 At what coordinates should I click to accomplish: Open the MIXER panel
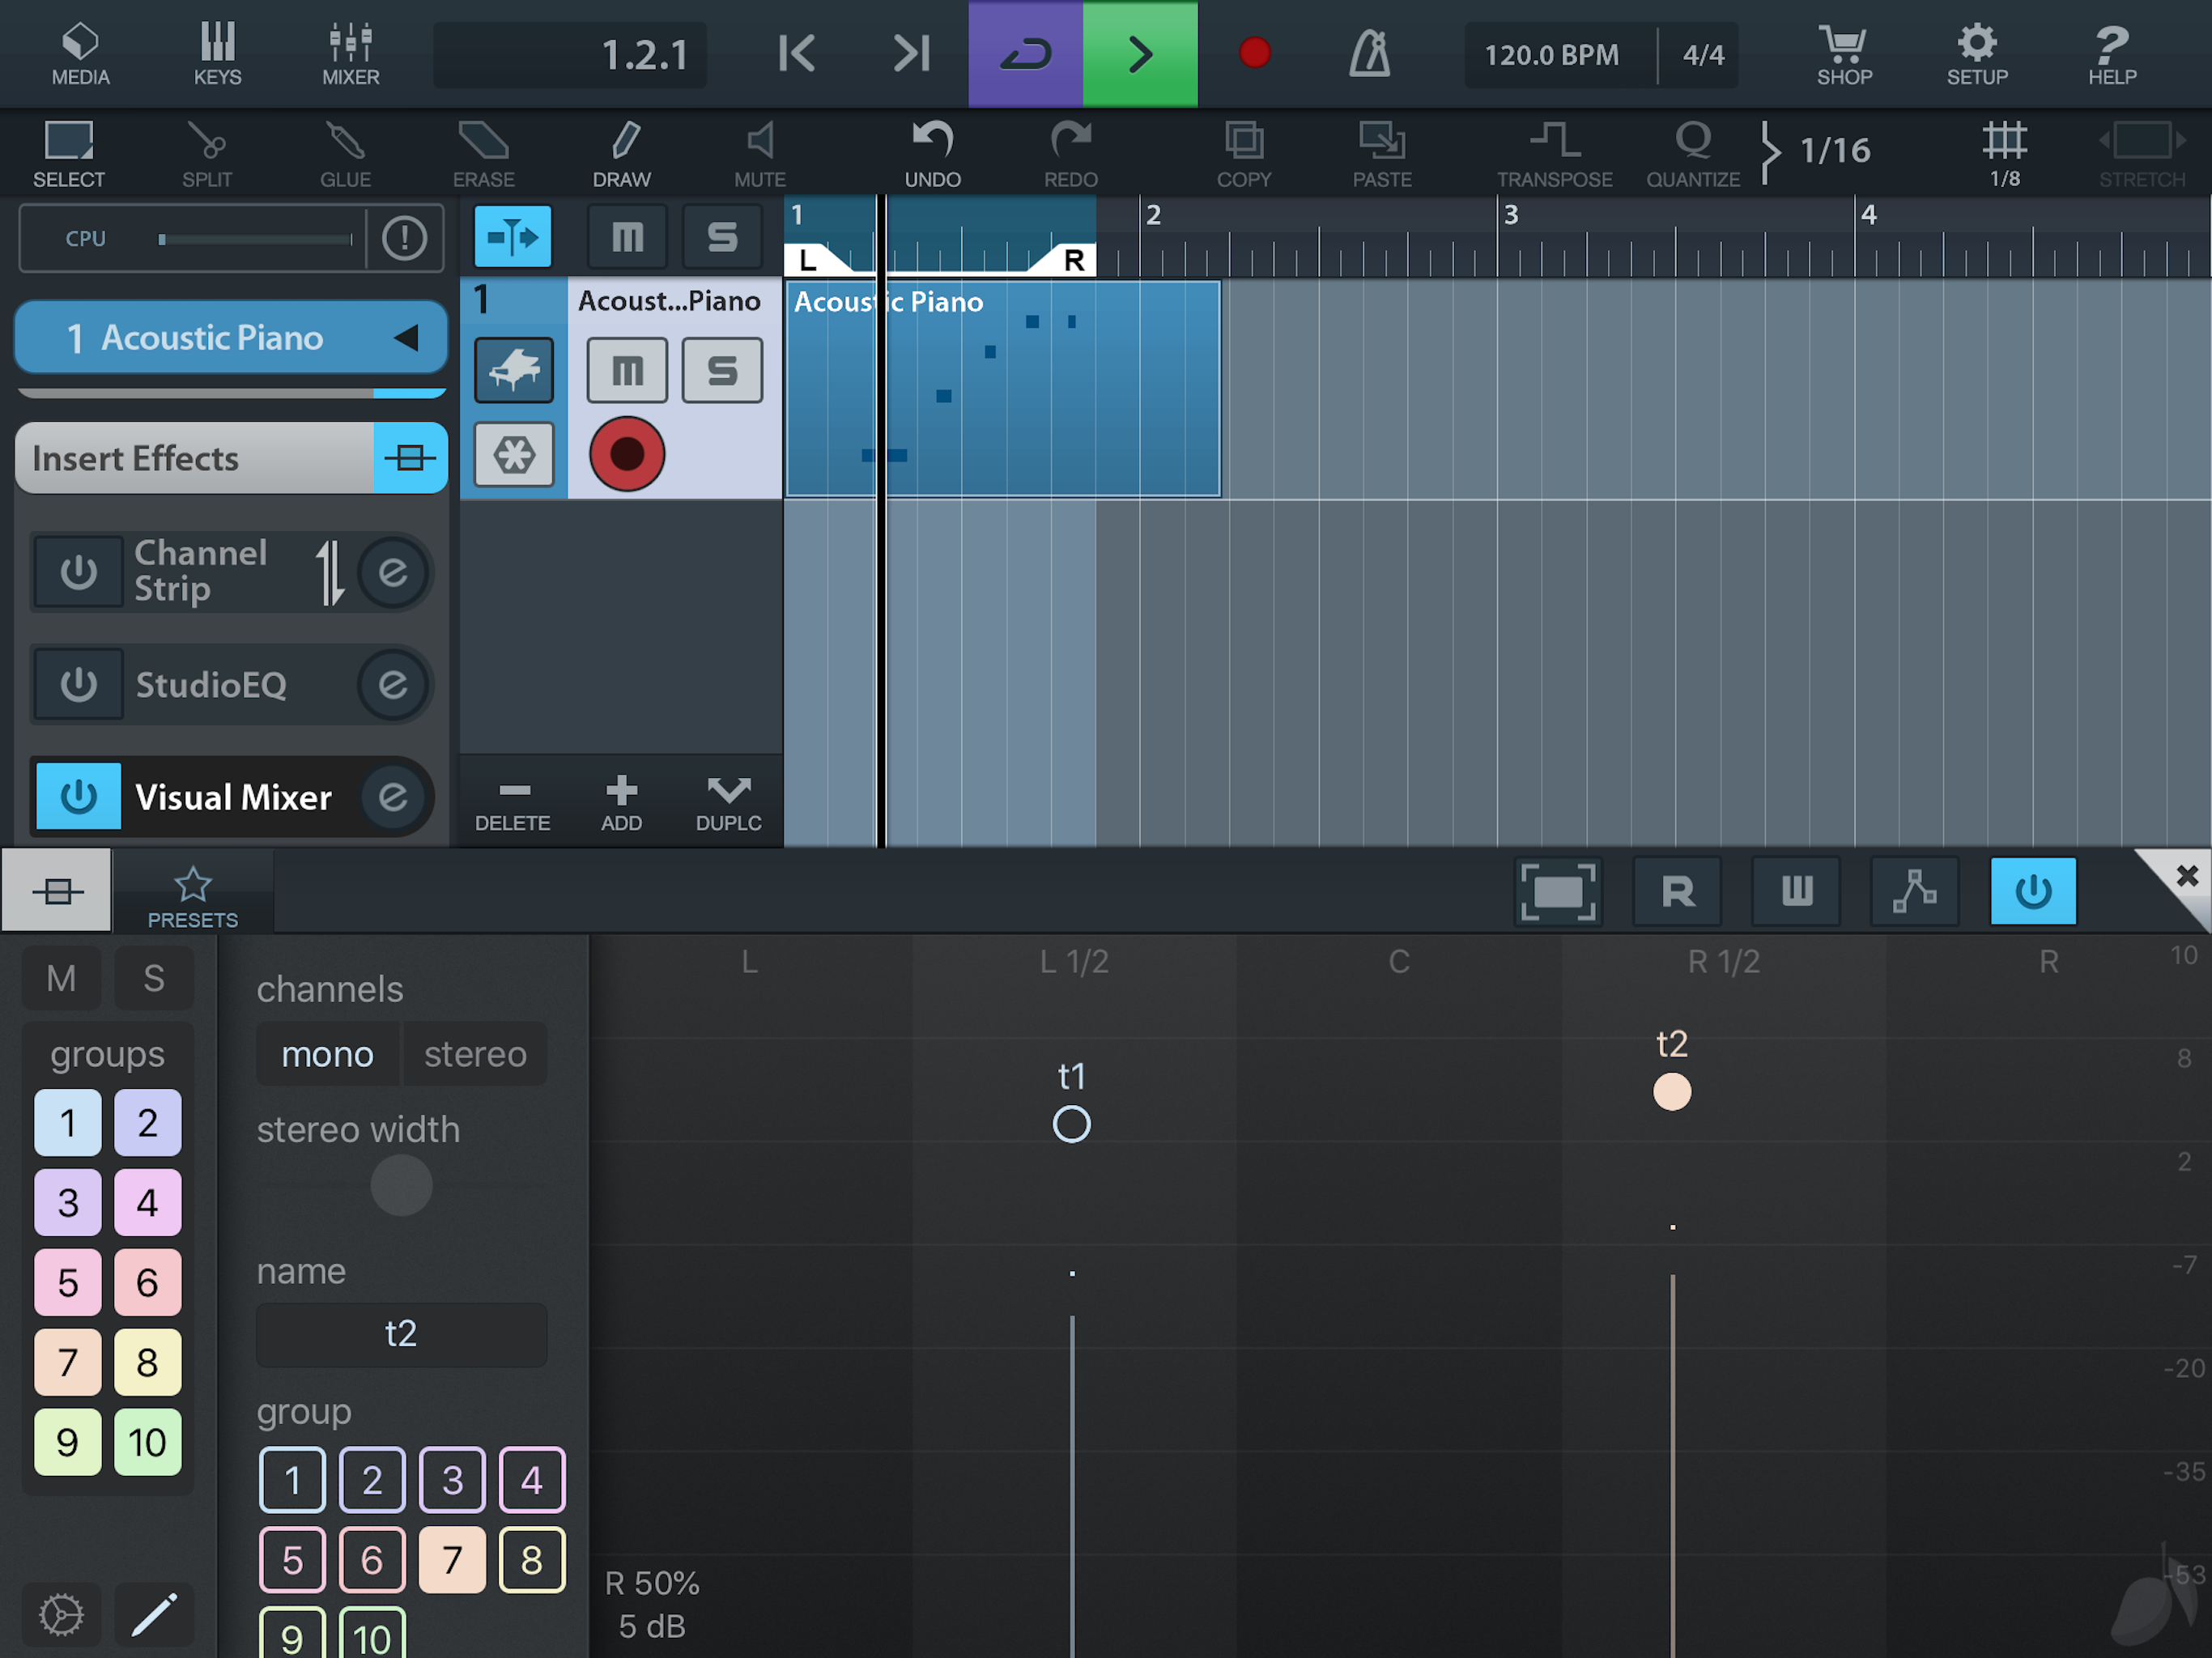pos(350,54)
